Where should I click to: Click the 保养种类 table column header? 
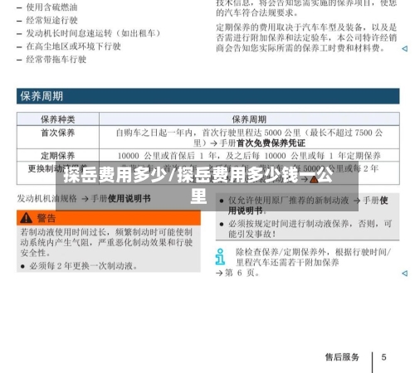[58, 119]
